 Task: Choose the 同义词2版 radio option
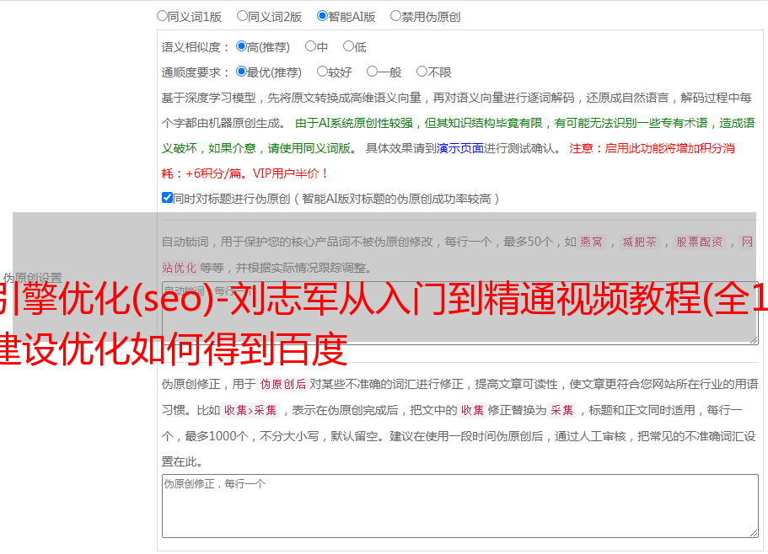point(242,16)
